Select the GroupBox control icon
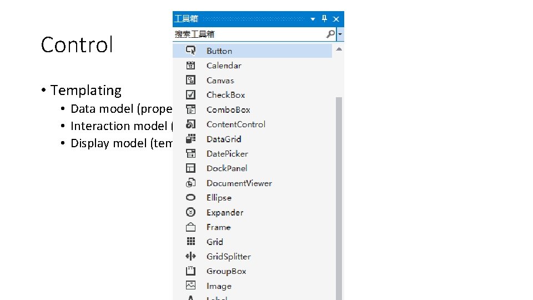This screenshot has height=300, width=533. pyautogui.click(x=190, y=271)
